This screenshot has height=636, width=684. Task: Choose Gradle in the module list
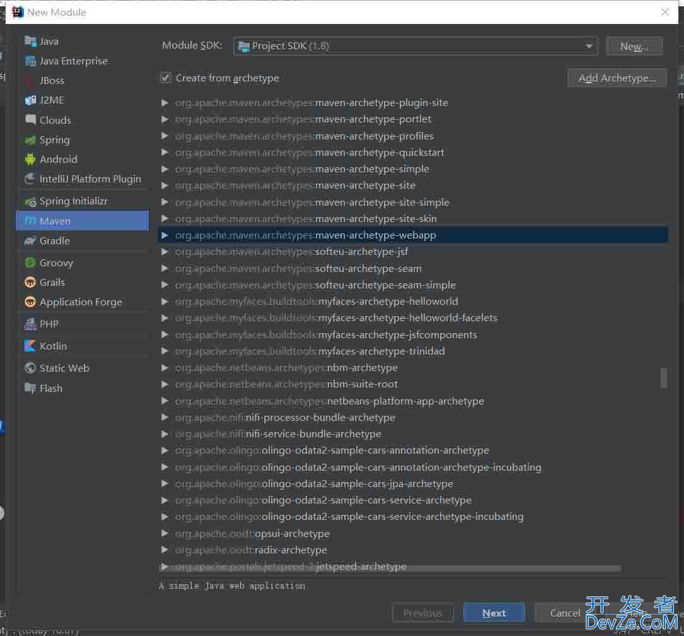83,241
